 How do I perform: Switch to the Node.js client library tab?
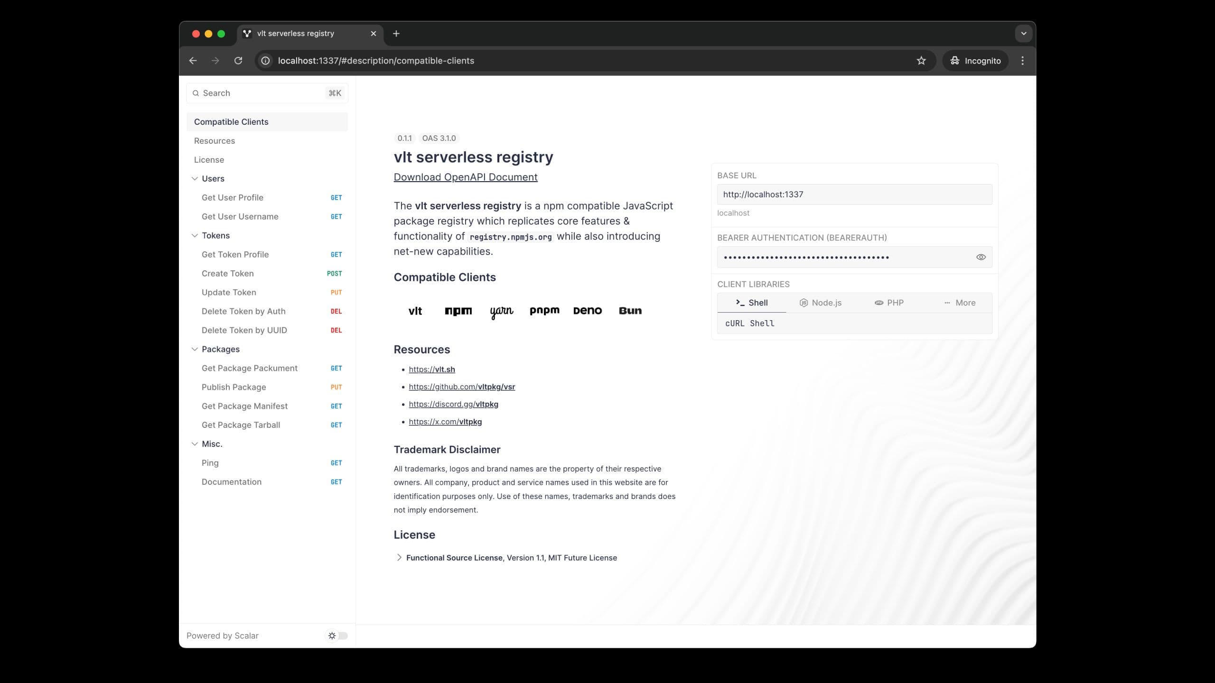pyautogui.click(x=821, y=303)
